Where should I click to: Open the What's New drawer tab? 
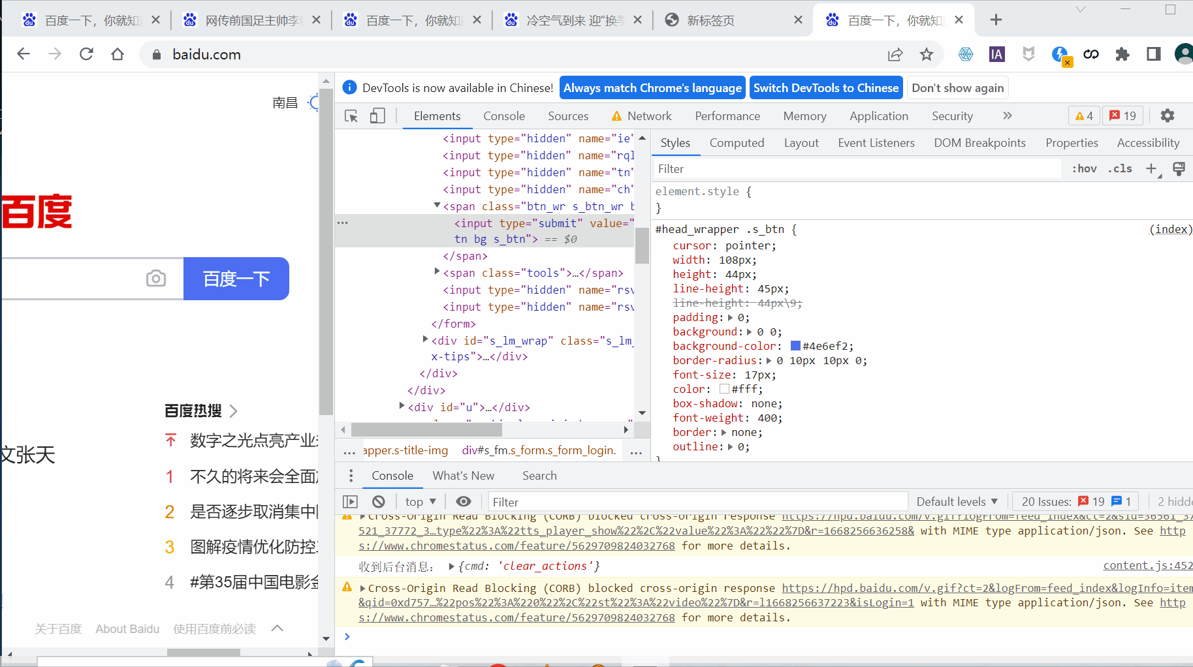click(463, 476)
